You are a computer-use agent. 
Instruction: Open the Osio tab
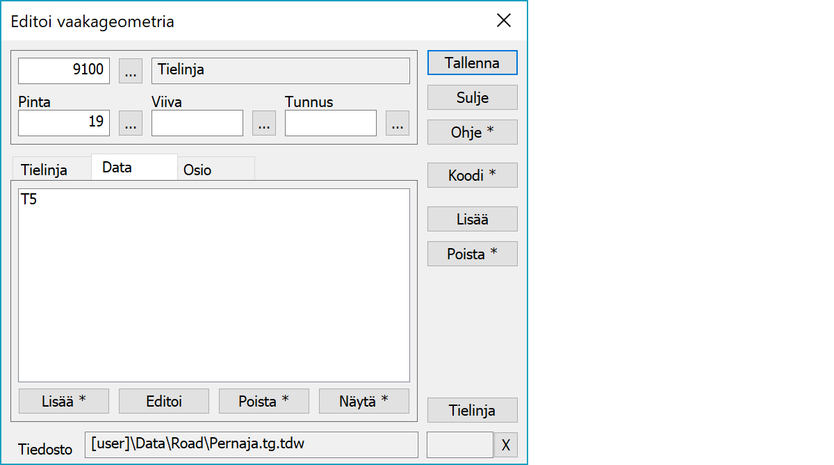coord(198,170)
